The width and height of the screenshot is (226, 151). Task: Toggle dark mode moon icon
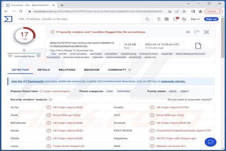184,19
